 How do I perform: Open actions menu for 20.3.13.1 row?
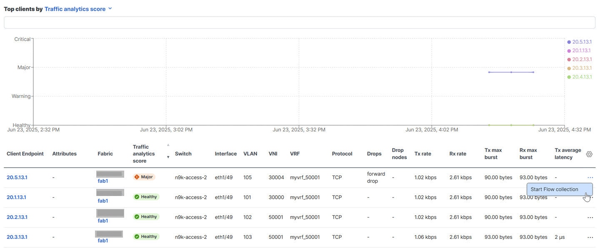(590, 237)
